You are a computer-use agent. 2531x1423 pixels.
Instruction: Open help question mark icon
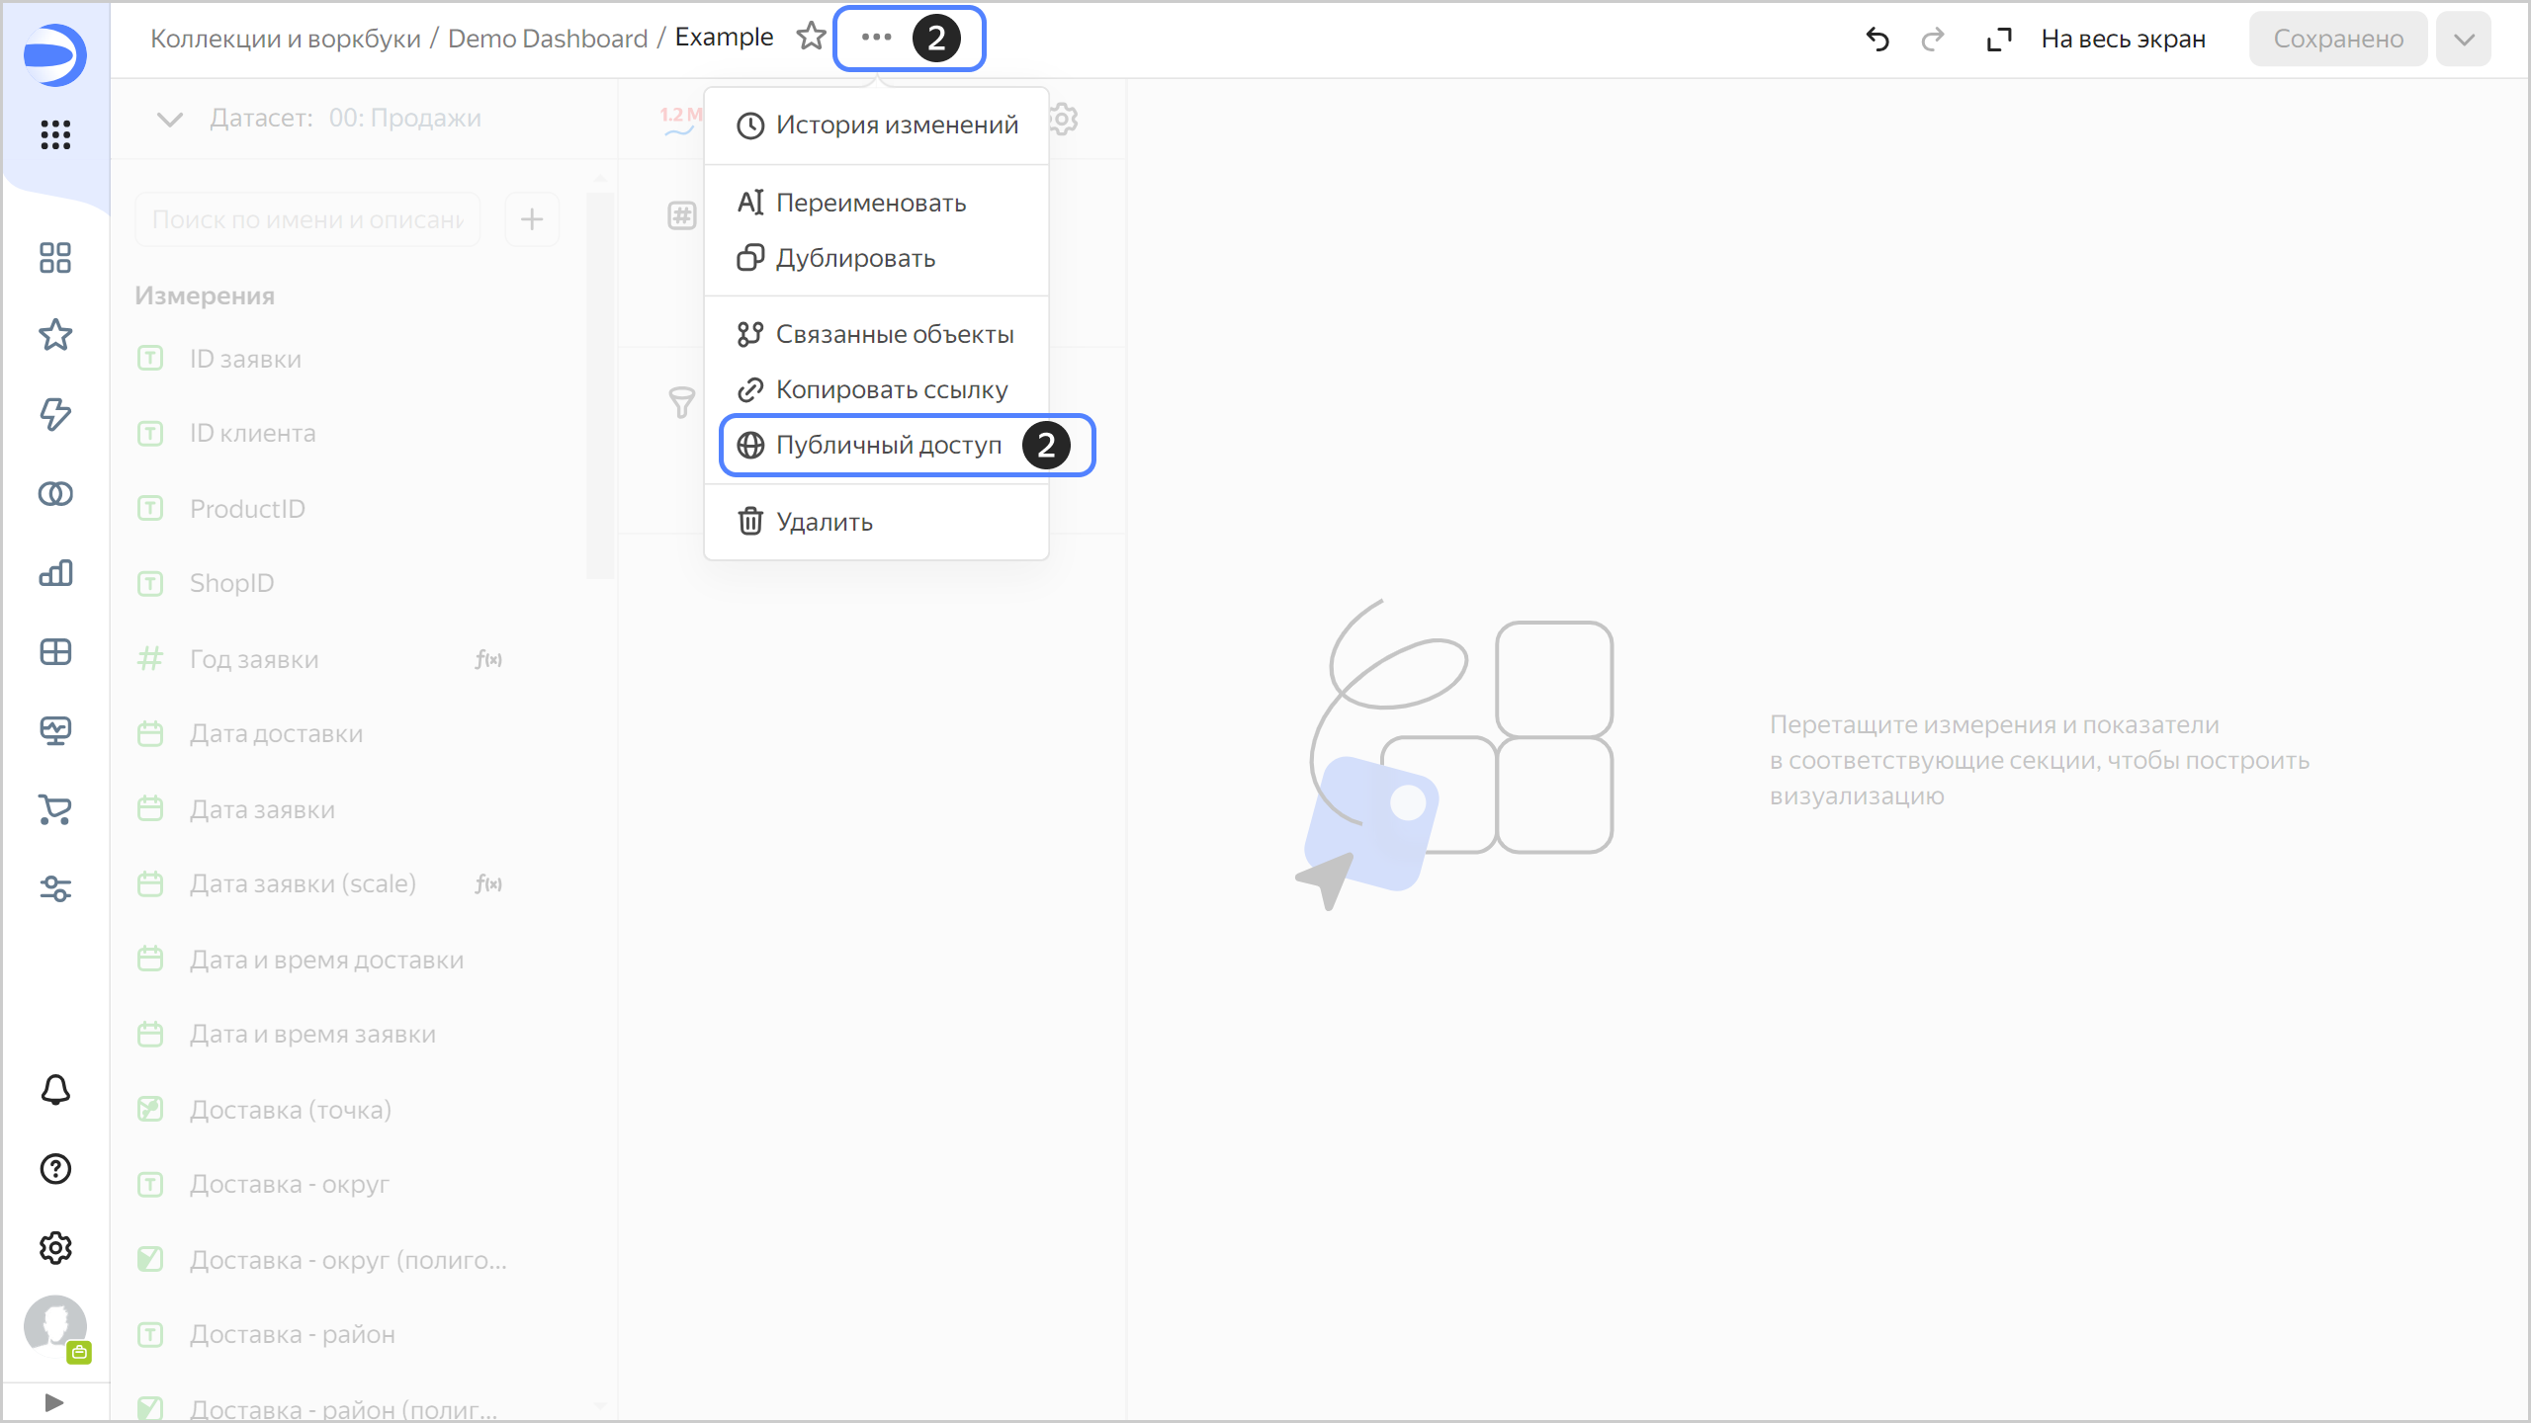tap(55, 1169)
